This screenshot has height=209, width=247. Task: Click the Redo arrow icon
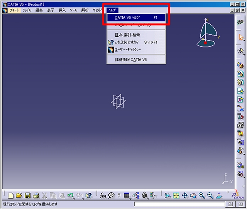(x=79, y=195)
